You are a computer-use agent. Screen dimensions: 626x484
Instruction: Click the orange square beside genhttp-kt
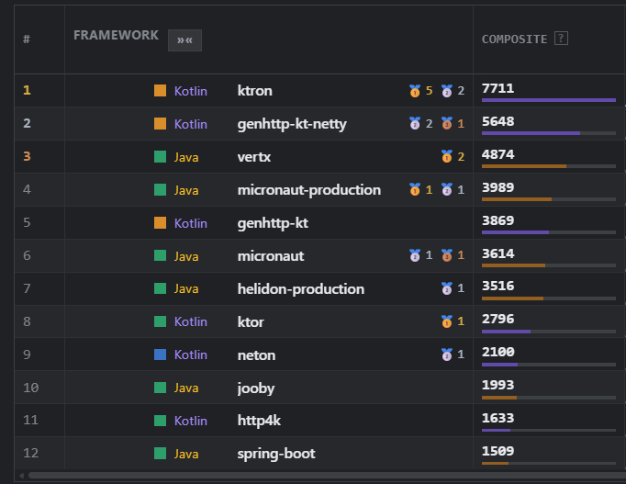[160, 222]
